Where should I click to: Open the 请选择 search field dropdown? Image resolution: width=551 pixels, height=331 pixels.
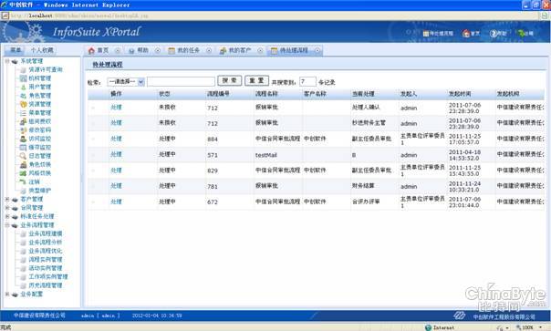coord(126,82)
